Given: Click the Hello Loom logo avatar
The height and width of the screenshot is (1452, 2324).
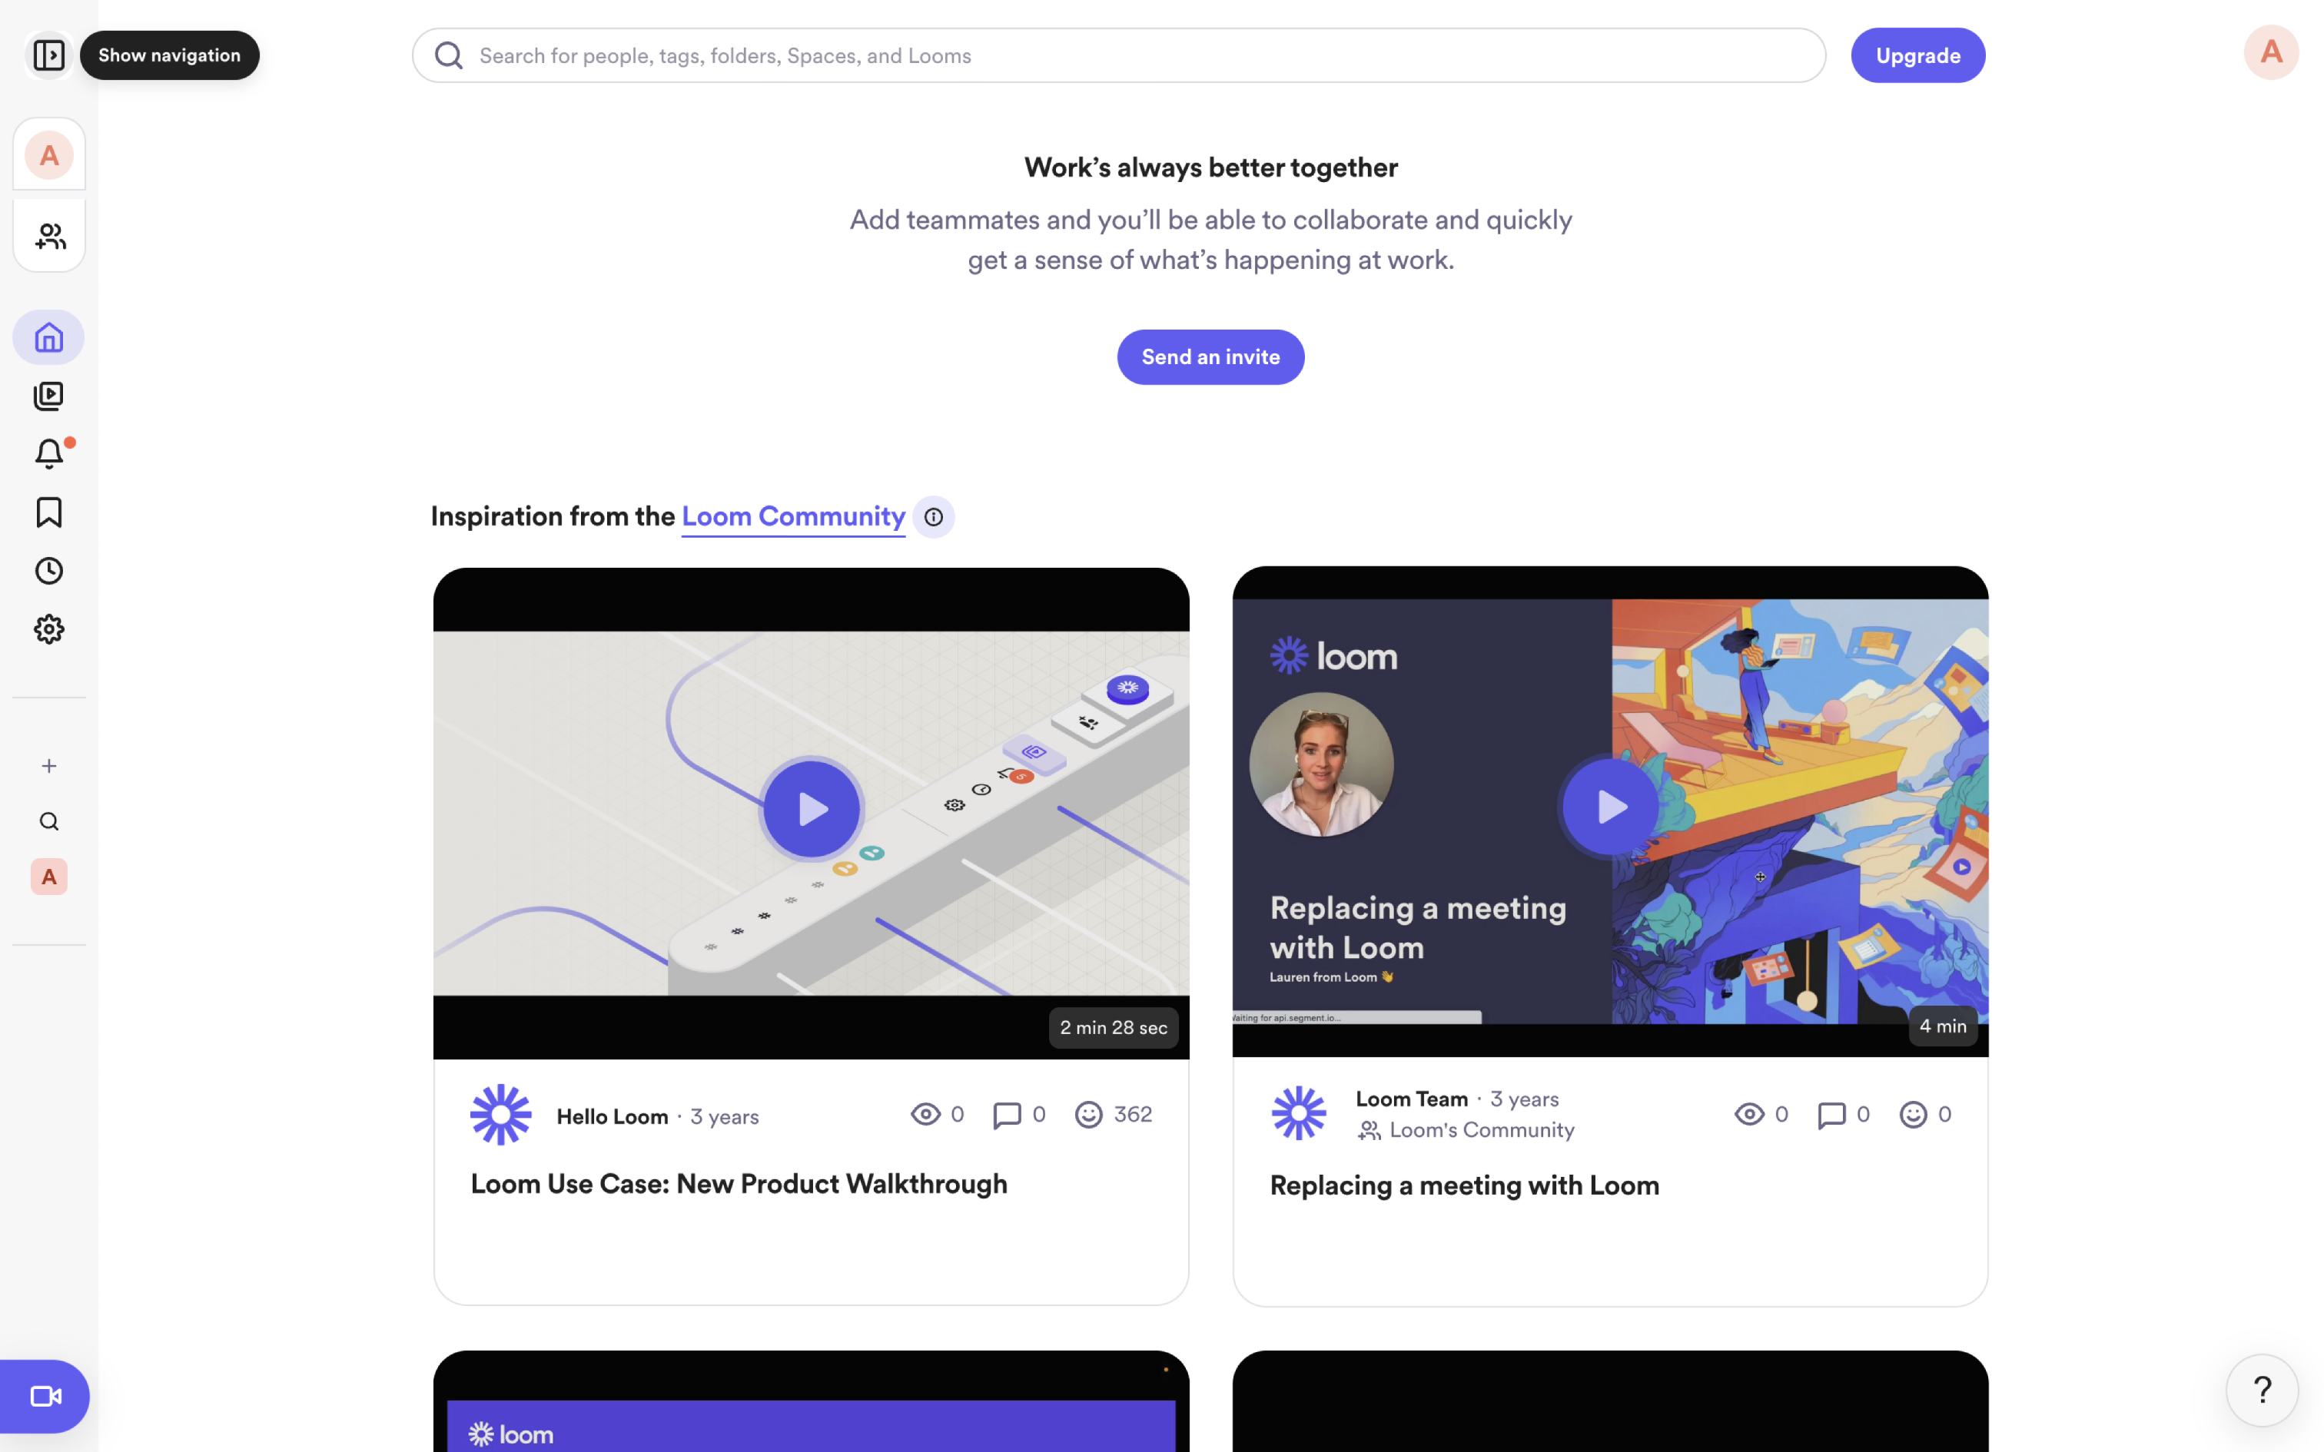Looking at the screenshot, I should [x=500, y=1114].
